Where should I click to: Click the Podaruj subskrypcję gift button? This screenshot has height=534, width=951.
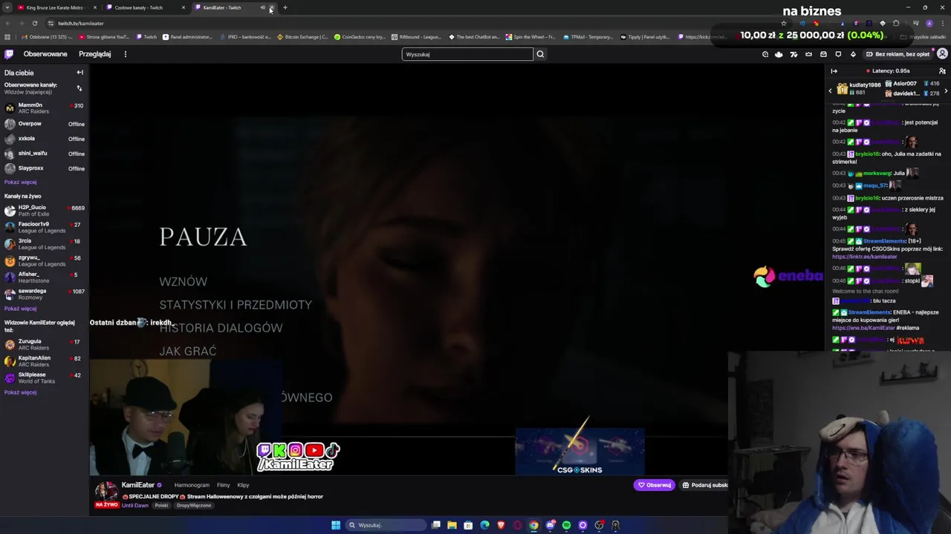704,485
